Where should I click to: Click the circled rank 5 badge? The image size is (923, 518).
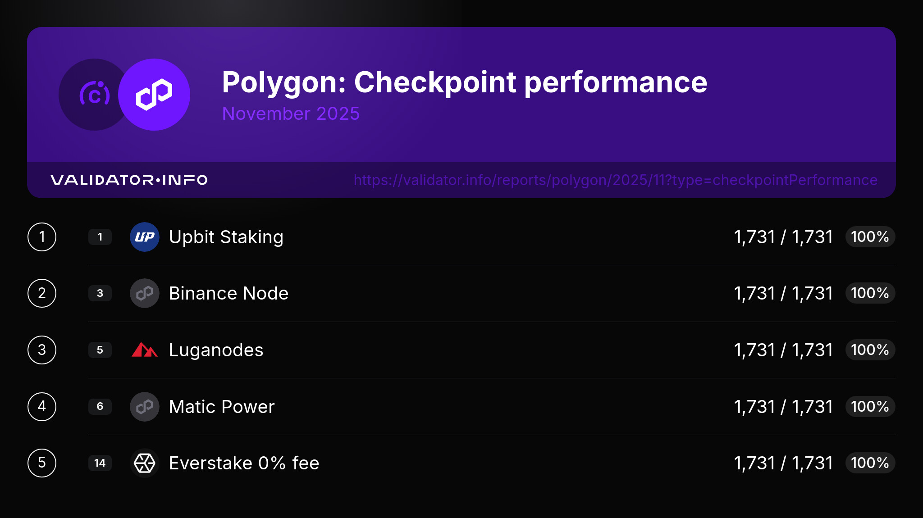click(x=42, y=463)
